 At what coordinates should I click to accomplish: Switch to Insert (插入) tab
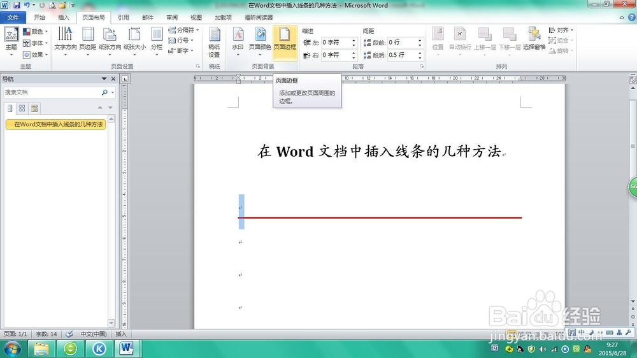(x=63, y=17)
